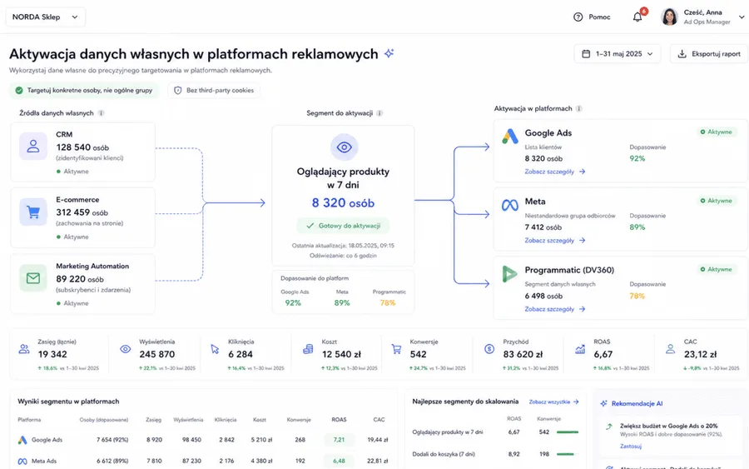
Task: Click the CAC column header in results table
Action: pyautogui.click(x=379, y=420)
